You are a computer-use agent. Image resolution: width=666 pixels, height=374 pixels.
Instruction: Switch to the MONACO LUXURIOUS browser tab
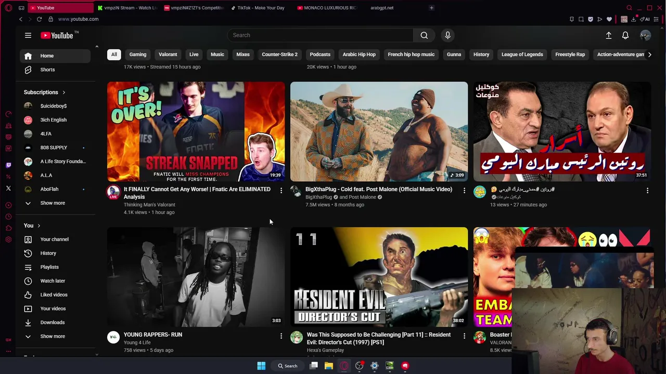coord(327,8)
